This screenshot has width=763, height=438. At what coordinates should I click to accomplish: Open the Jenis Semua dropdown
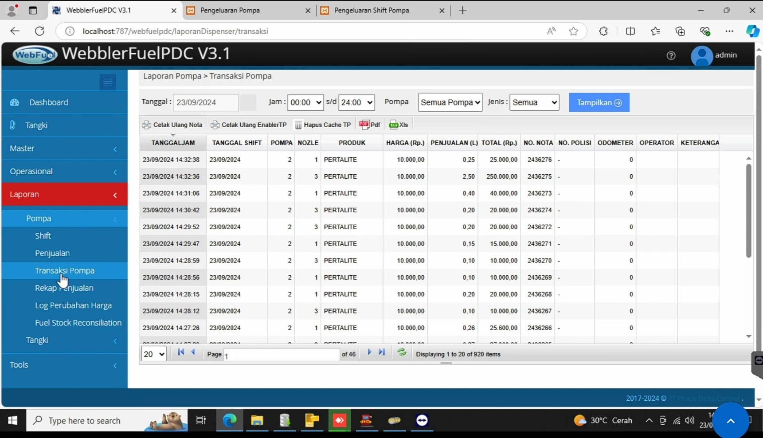tap(534, 102)
